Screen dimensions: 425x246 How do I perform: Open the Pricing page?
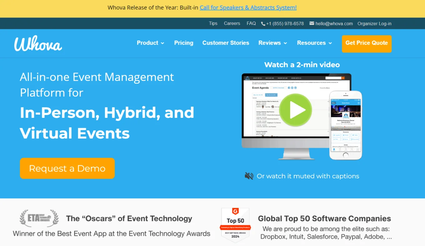pos(184,43)
